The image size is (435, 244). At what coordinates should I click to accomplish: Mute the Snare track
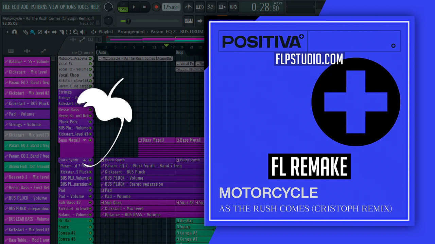[90, 227]
